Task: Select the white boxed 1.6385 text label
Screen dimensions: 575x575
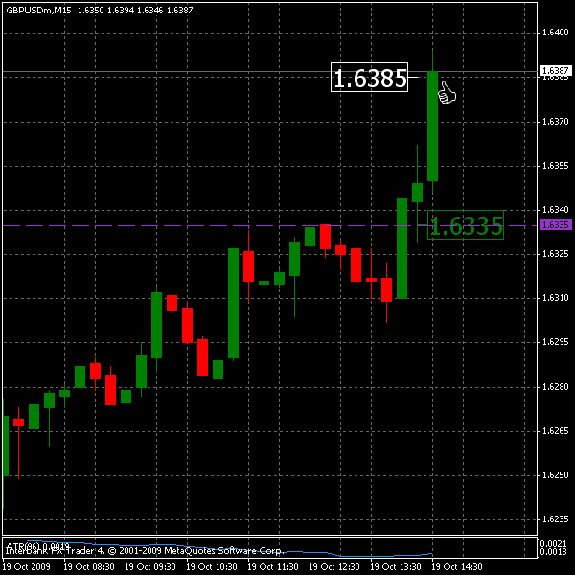Action: point(369,77)
